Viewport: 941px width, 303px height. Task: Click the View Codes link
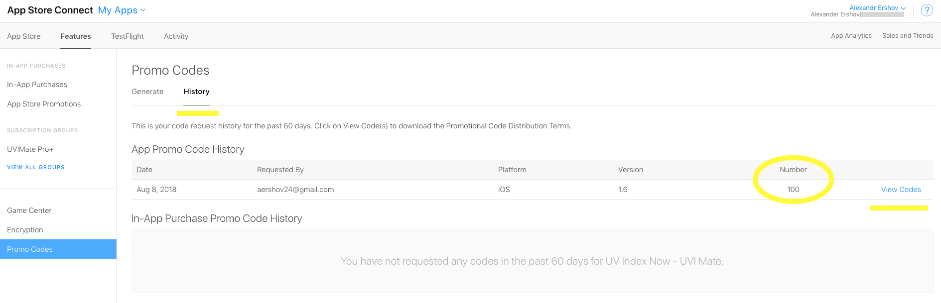click(901, 190)
